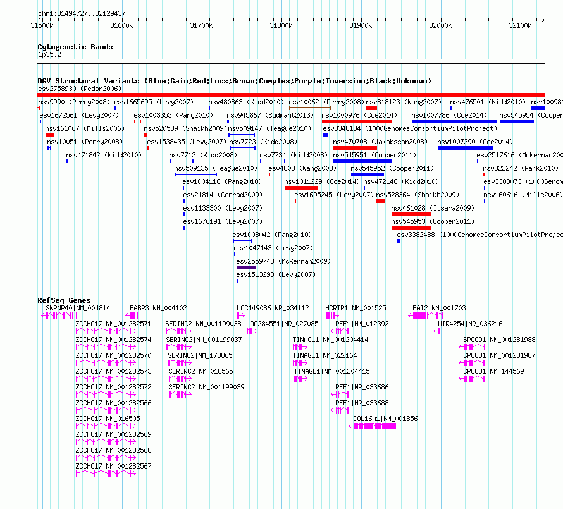Image resolution: width=563 pixels, height=509 pixels.
Task: Click the Cytogenetic Bands track title
Action: click(75, 47)
